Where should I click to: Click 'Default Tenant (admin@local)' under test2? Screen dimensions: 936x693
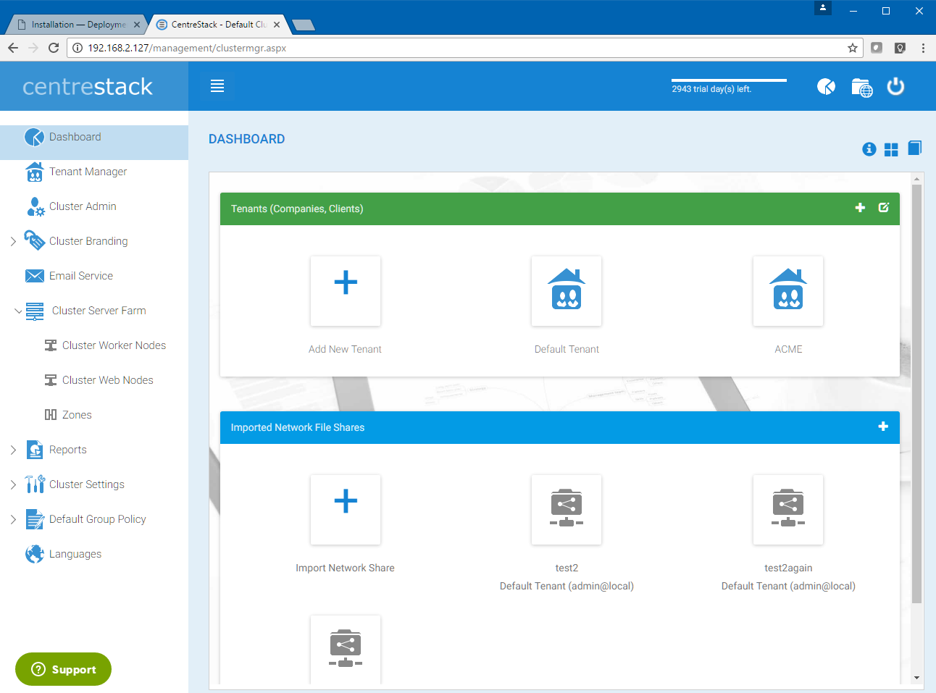pos(567,586)
